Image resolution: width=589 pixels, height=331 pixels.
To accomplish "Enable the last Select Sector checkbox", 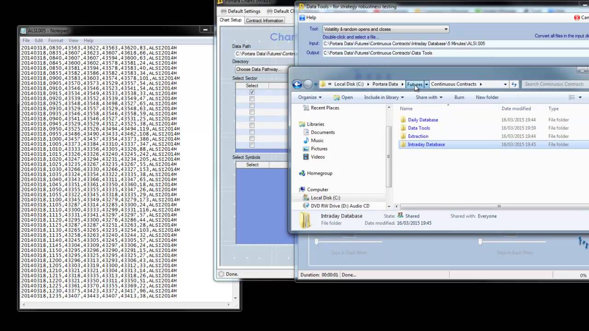I will pyautogui.click(x=252, y=145).
